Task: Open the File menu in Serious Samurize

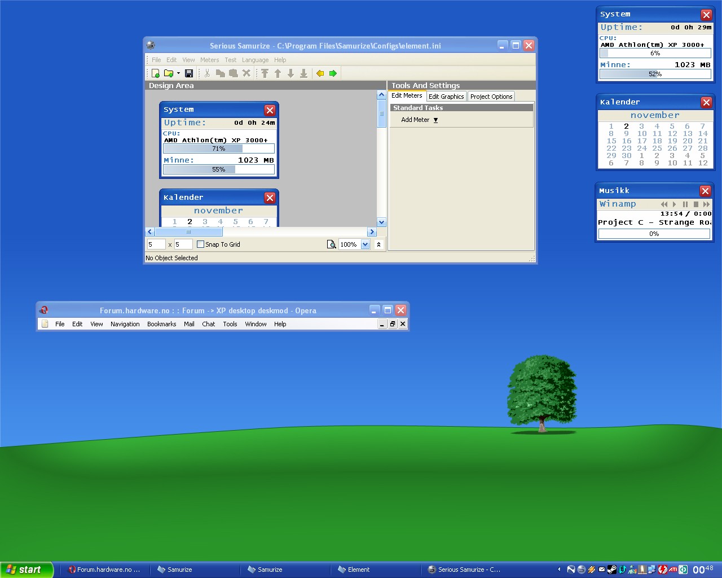Action: tap(156, 60)
